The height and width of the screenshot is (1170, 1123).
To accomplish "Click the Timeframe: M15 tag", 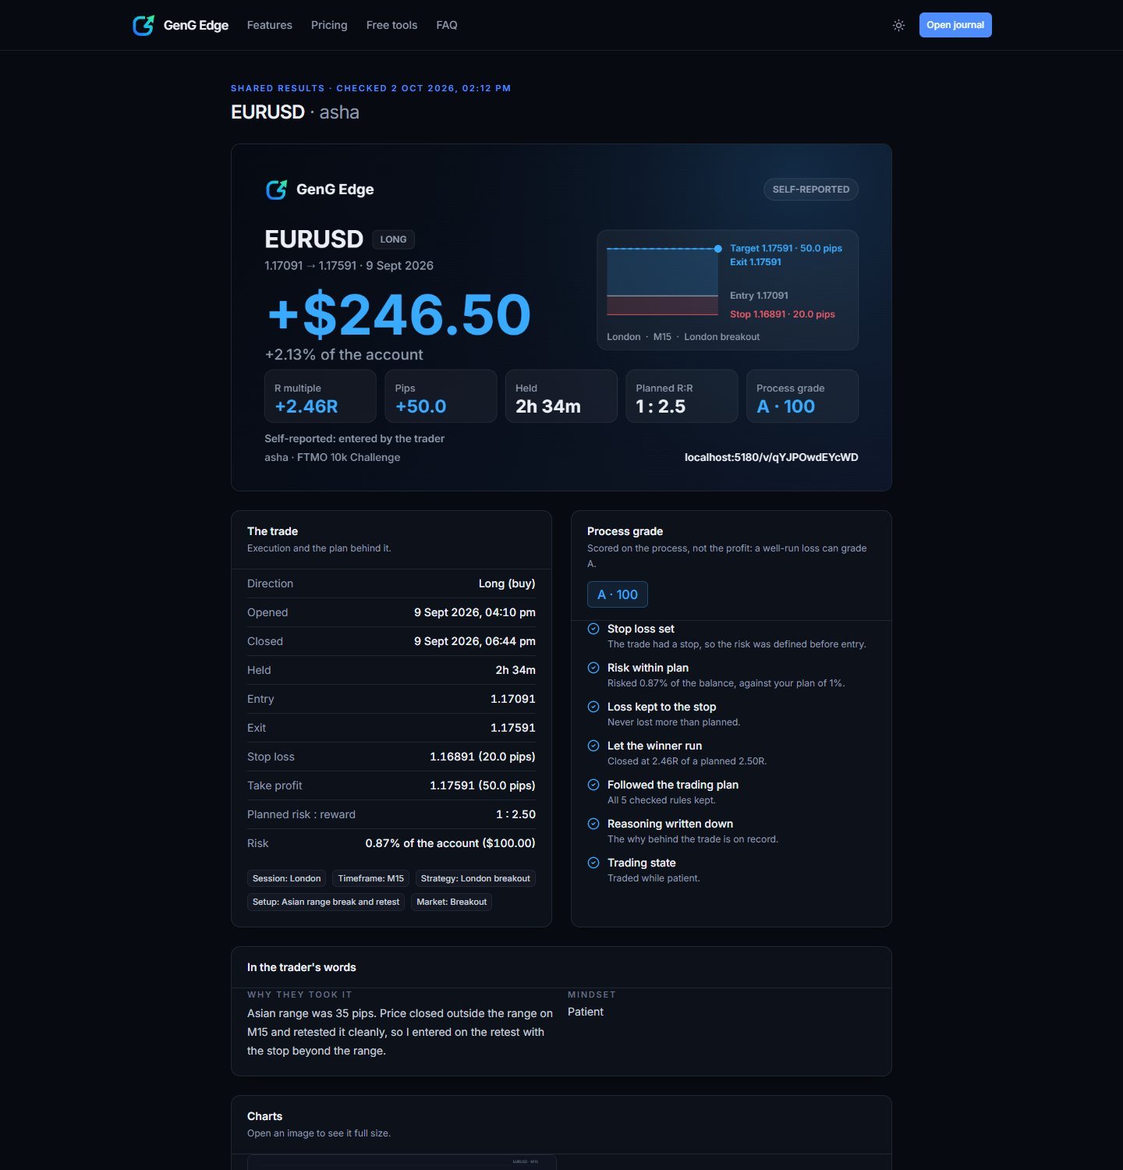I will [371, 878].
